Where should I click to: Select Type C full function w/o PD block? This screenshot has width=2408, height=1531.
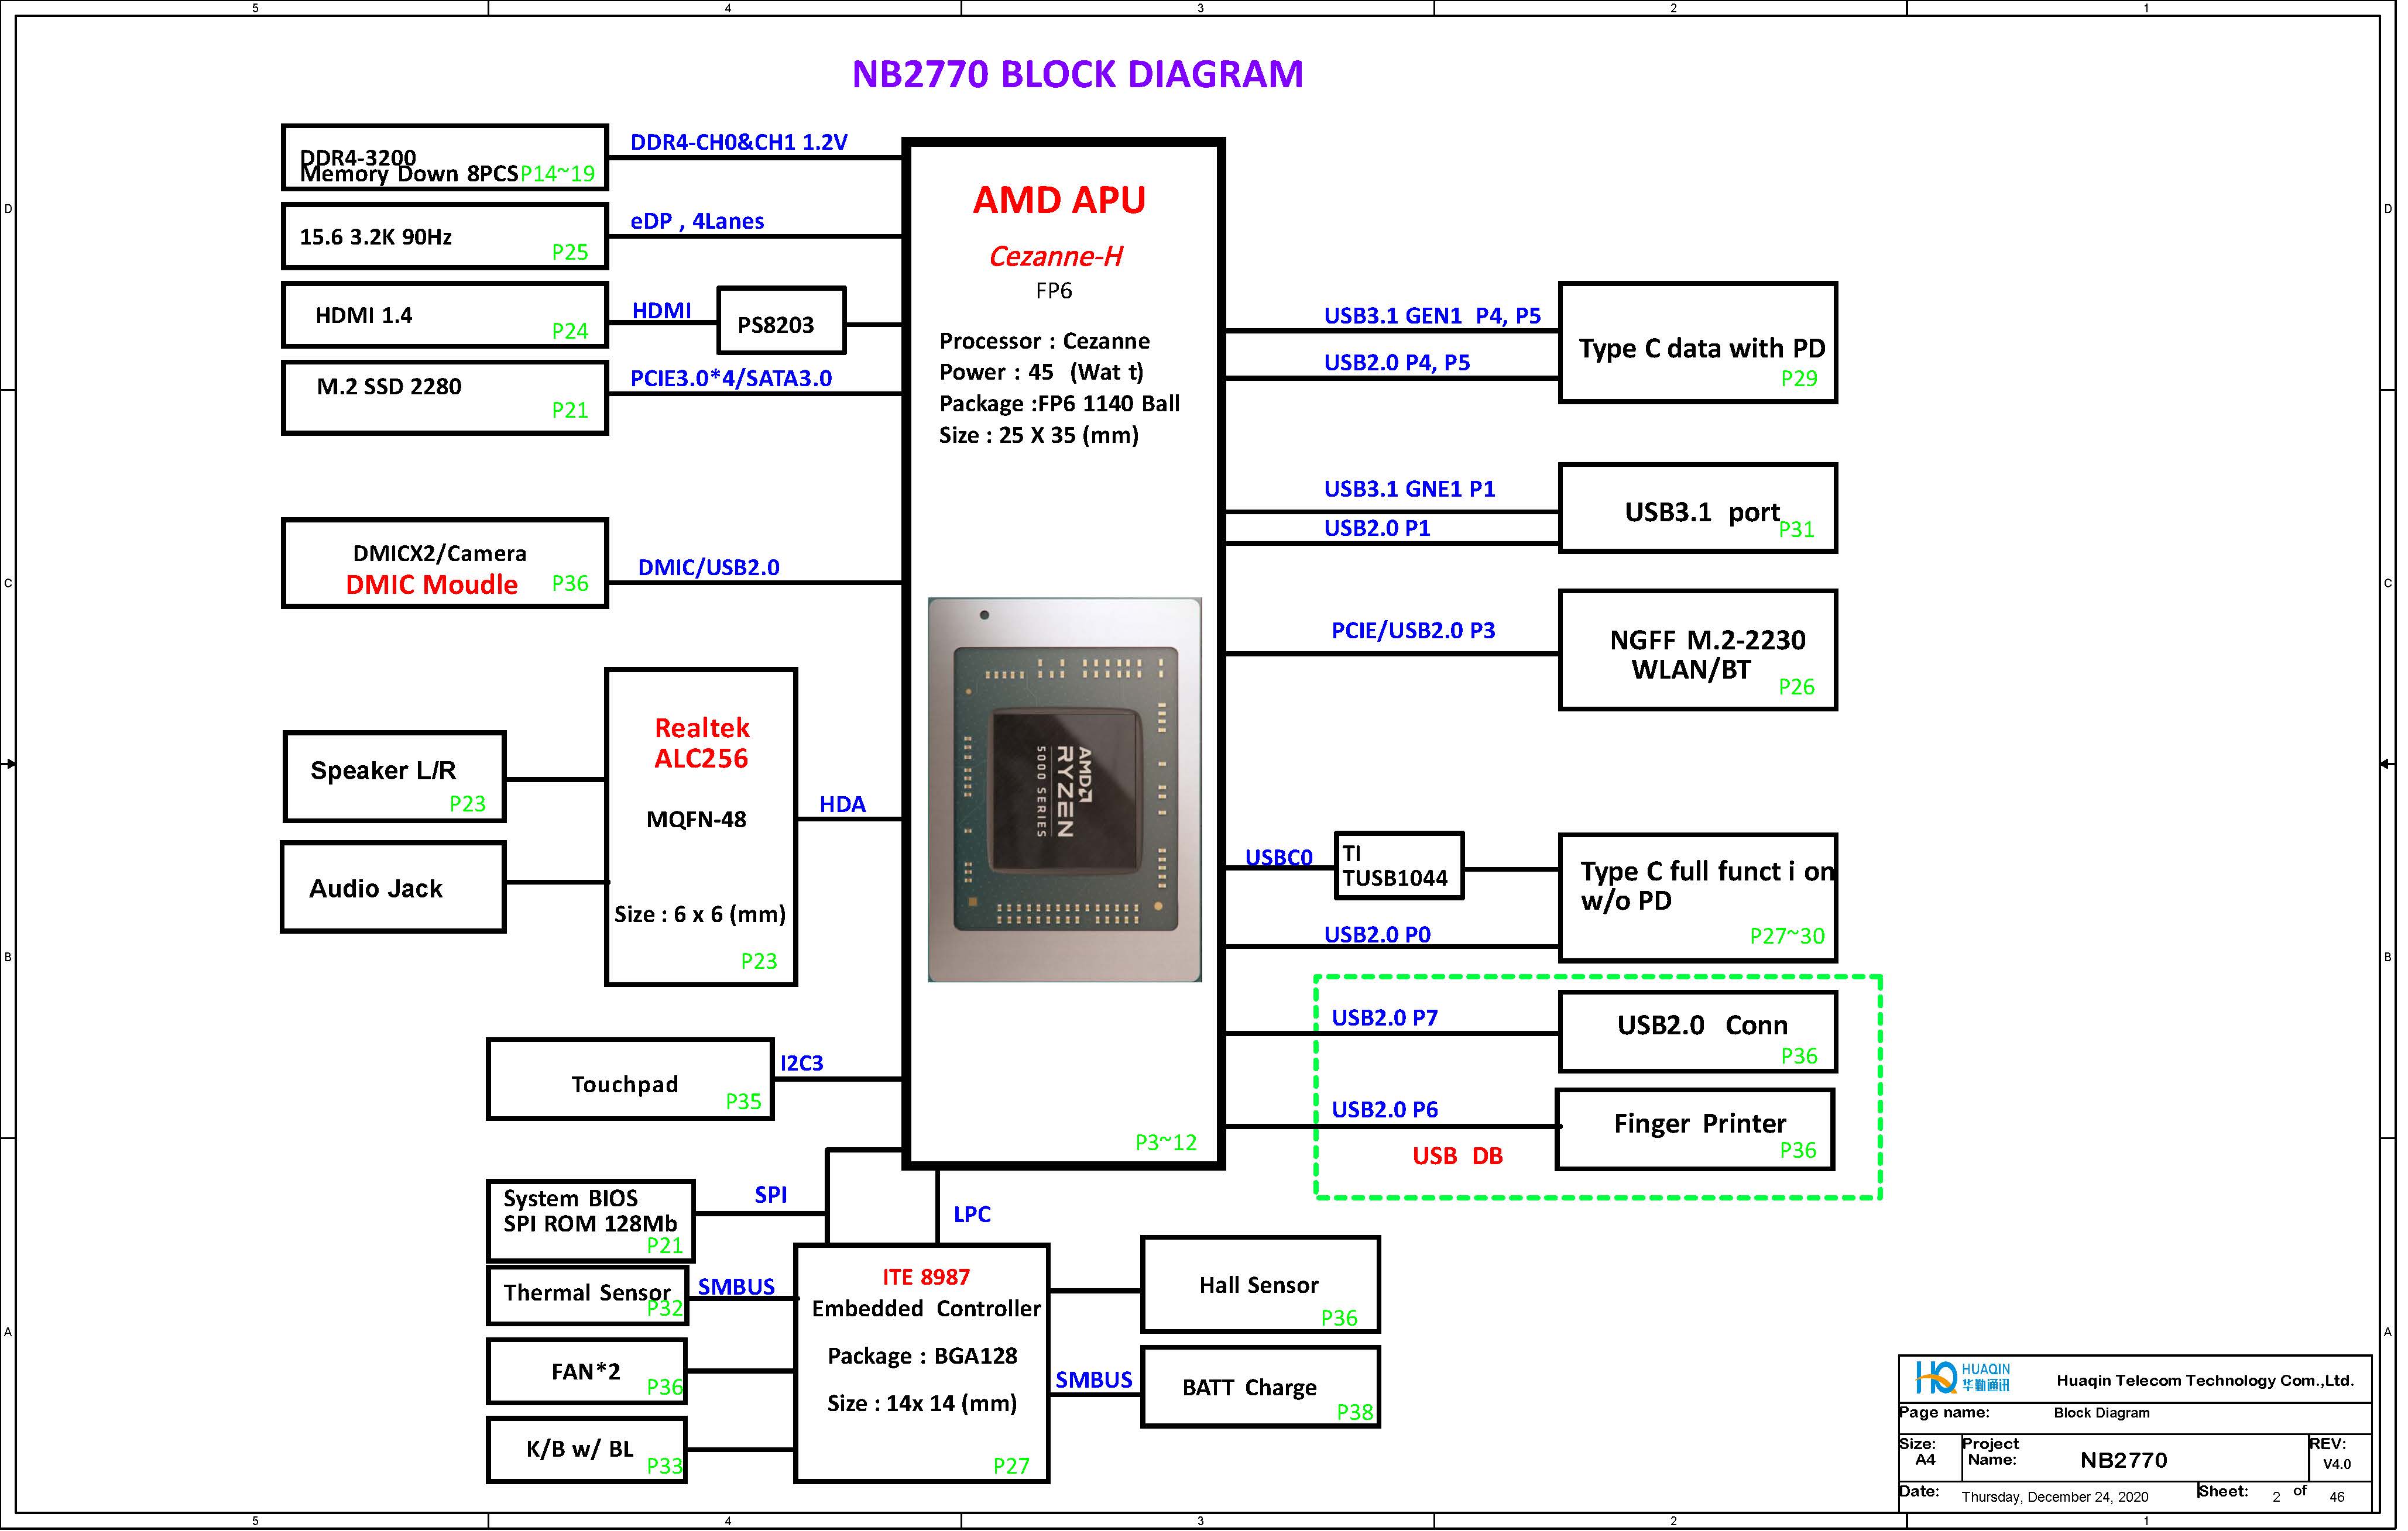click(x=1698, y=899)
